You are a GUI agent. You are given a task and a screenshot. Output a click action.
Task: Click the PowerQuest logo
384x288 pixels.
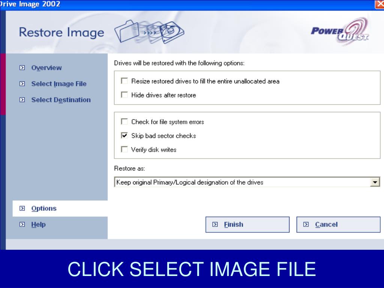pos(340,31)
